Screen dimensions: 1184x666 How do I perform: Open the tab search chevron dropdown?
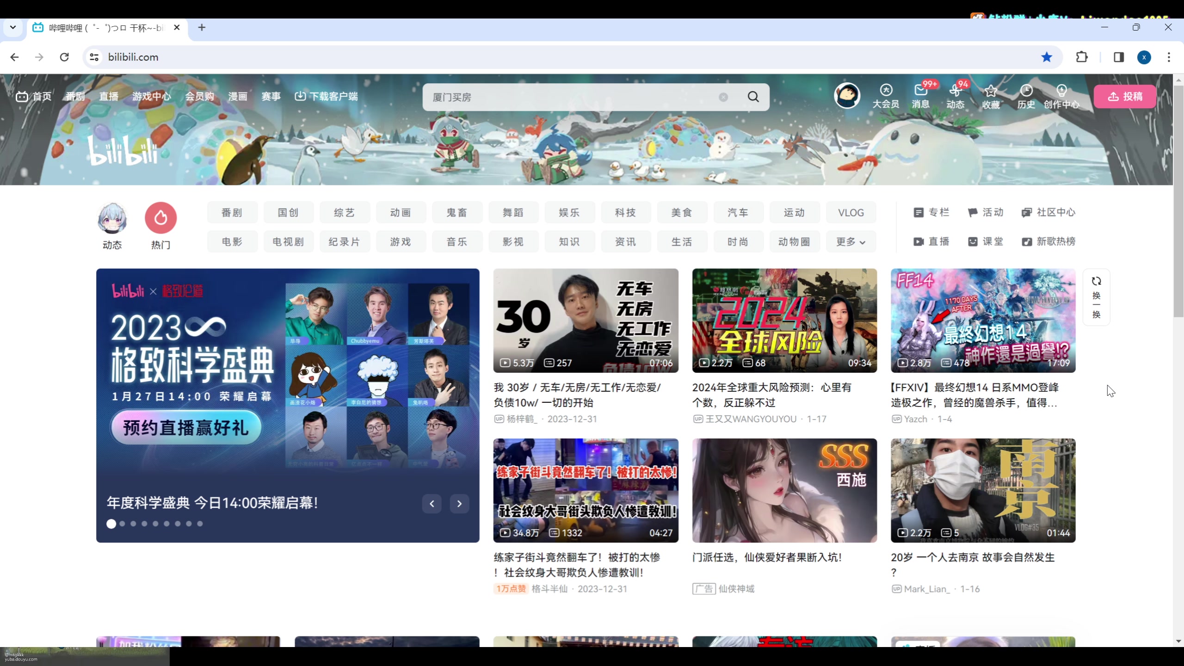pos(13,27)
